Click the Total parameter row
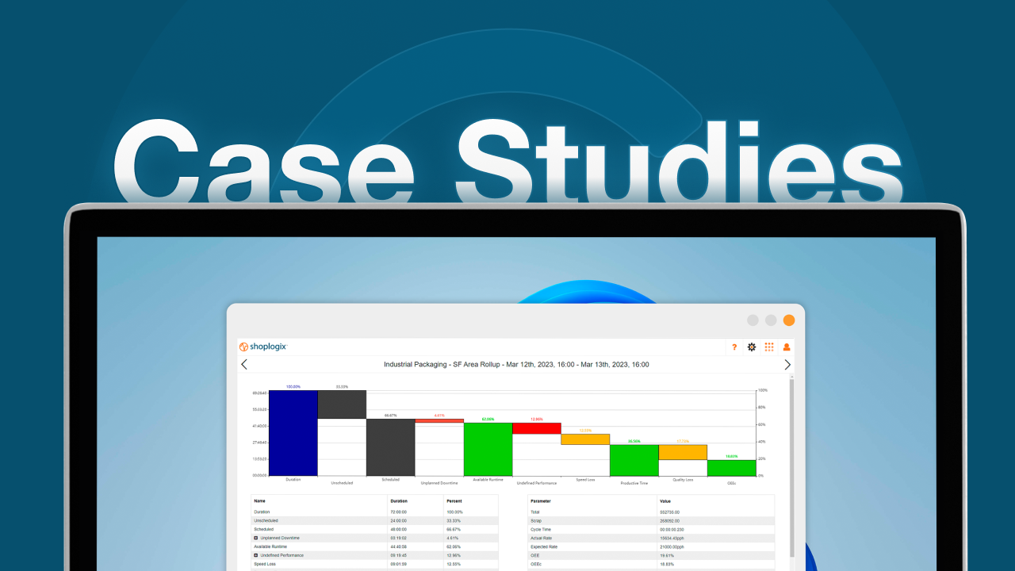The width and height of the screenshot is (1015, 571). pyautogui.click(x=651, y=512)
